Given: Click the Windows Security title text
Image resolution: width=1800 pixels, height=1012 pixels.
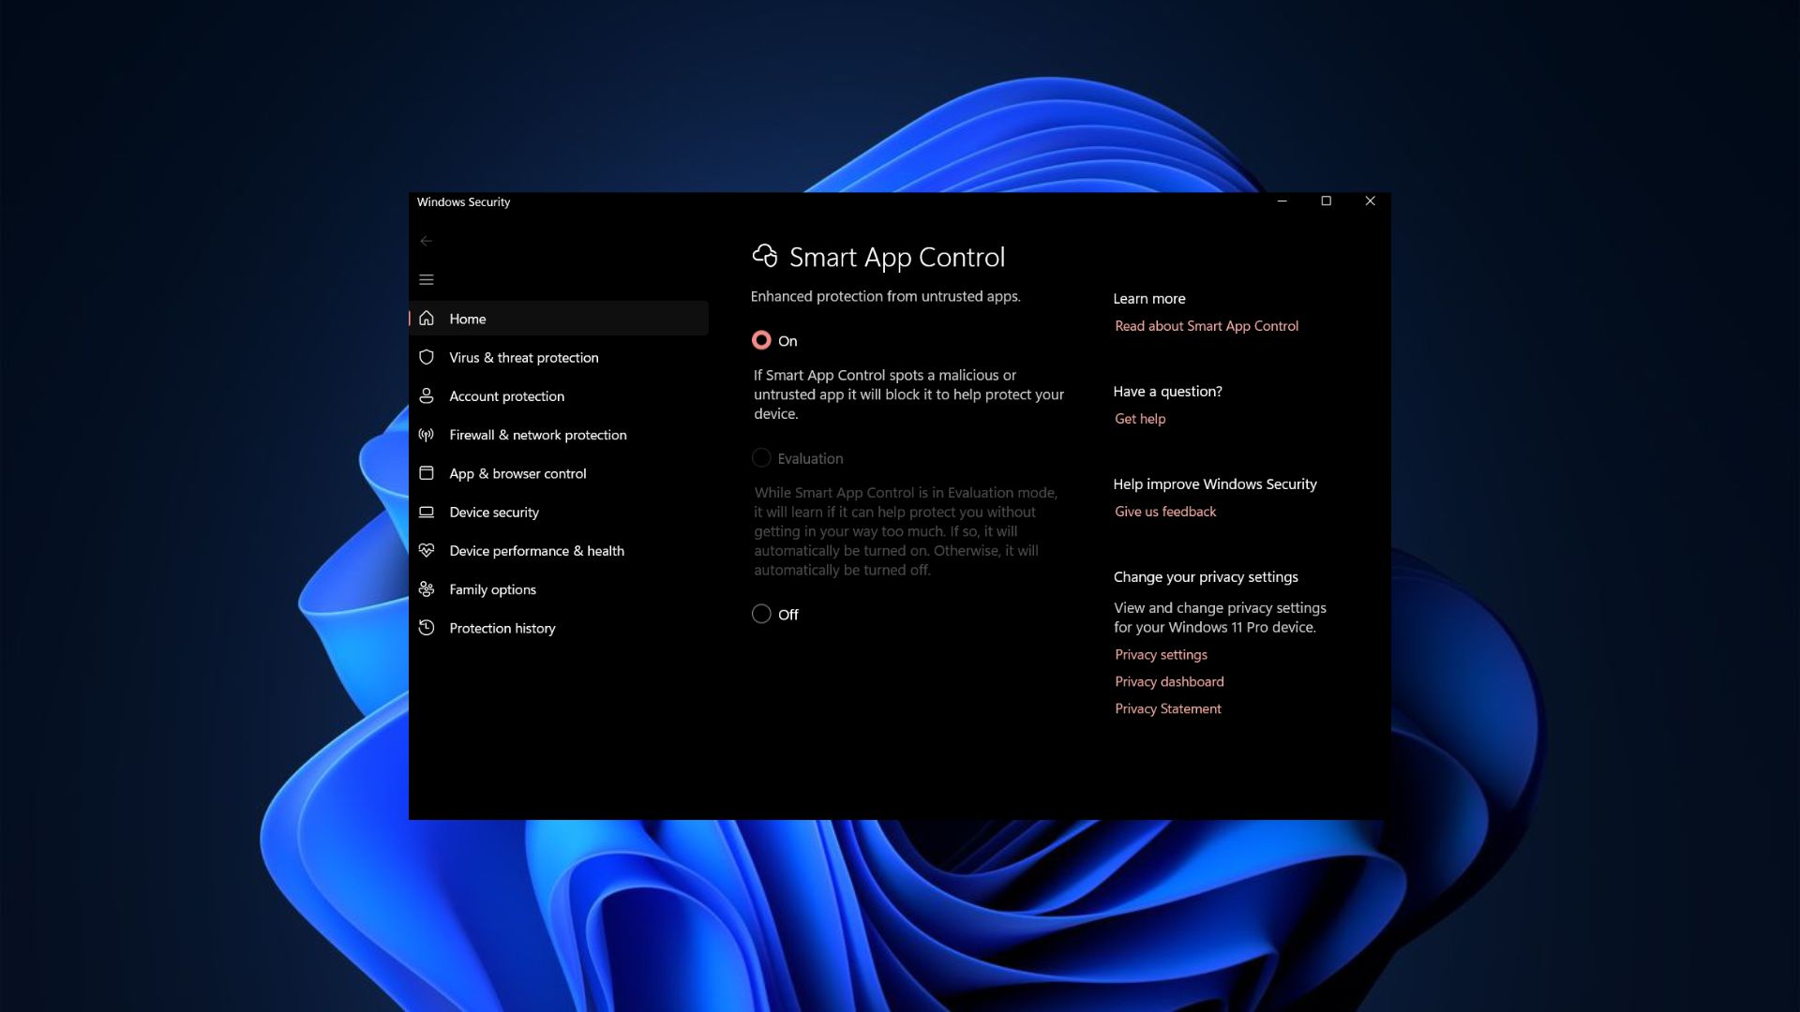Looking at the screenshot, I should click(x=463, y=201).
